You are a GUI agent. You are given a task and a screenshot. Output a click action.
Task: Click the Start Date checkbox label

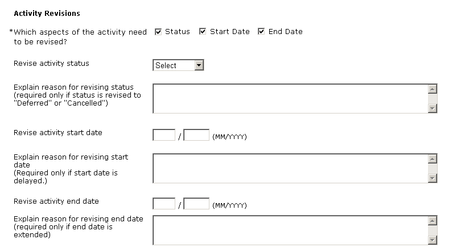[x=230, y=32]
